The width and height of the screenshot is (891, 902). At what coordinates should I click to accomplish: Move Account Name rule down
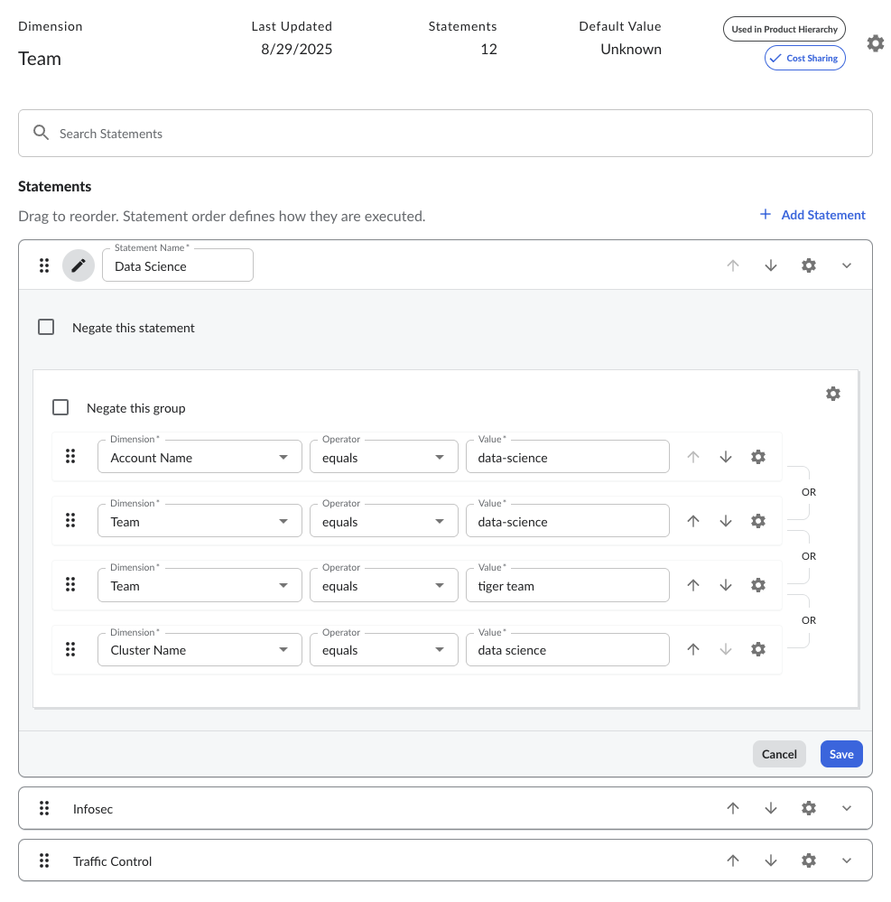726,457
